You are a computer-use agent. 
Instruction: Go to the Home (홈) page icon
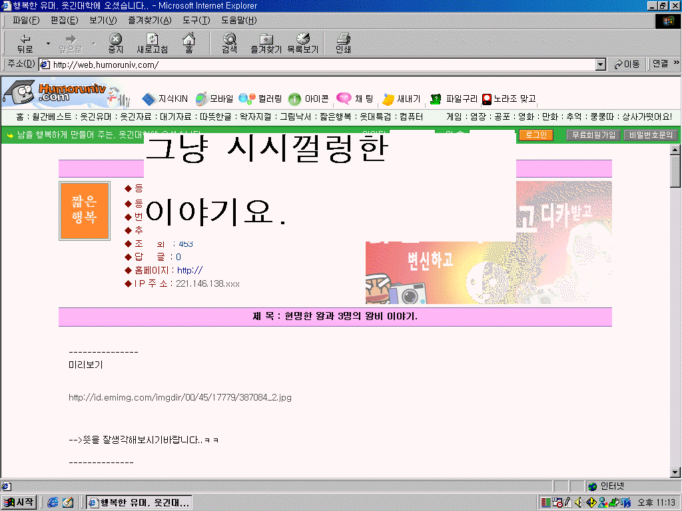coord(188,43)
